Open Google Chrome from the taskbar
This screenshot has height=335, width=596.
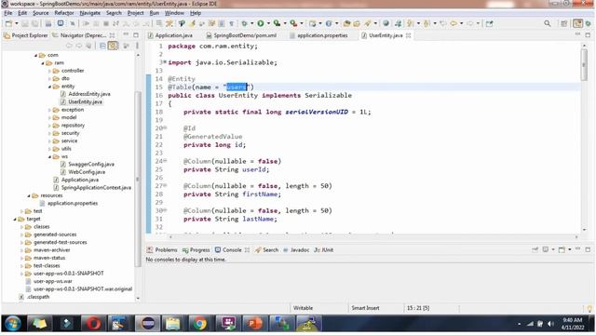click(x=199, y=324)
